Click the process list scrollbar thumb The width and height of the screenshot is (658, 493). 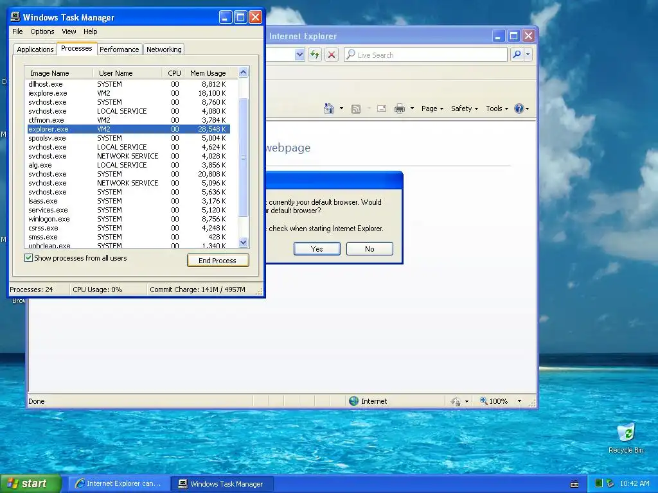(x=244, y=157)
